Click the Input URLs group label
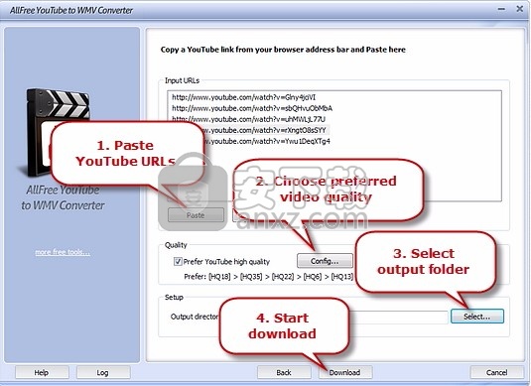Screen dimensions: 531x386 pyautogui.click(x=182, y=80)
